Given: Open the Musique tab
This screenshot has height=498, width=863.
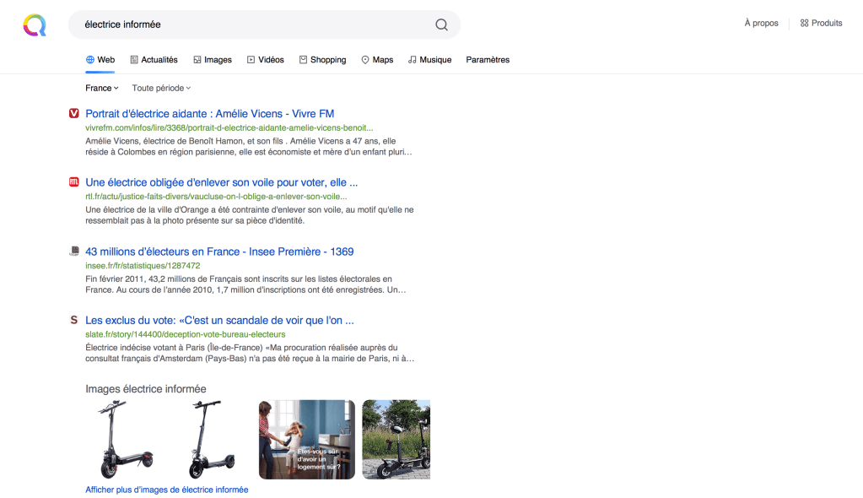Looking at the screenshot, I should [x=429, y=60].
